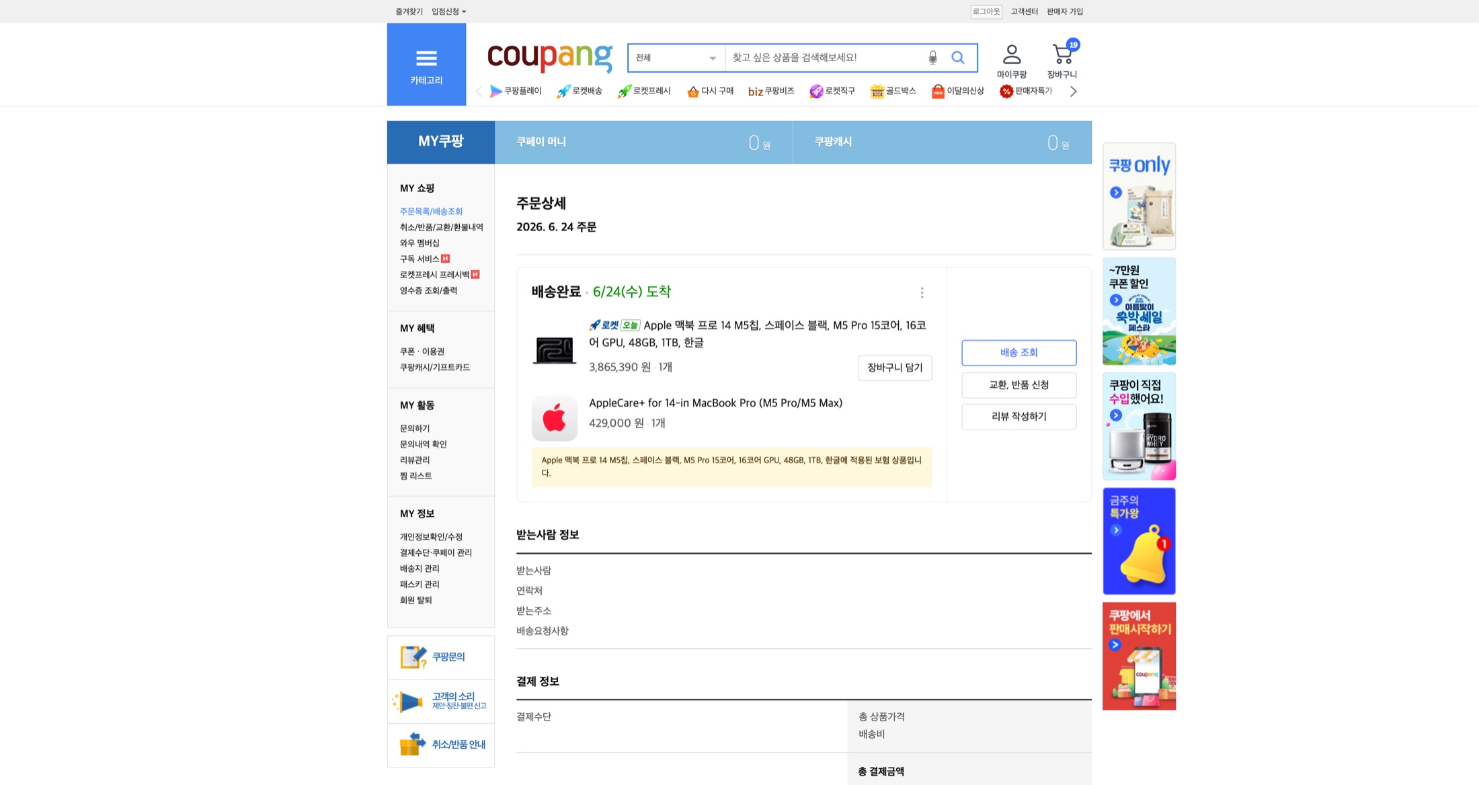The height and width of the screenshot is (785, 1479).
Task: Open 쿠폰 · 이용권 in sidebar
Action: [422, 352]
